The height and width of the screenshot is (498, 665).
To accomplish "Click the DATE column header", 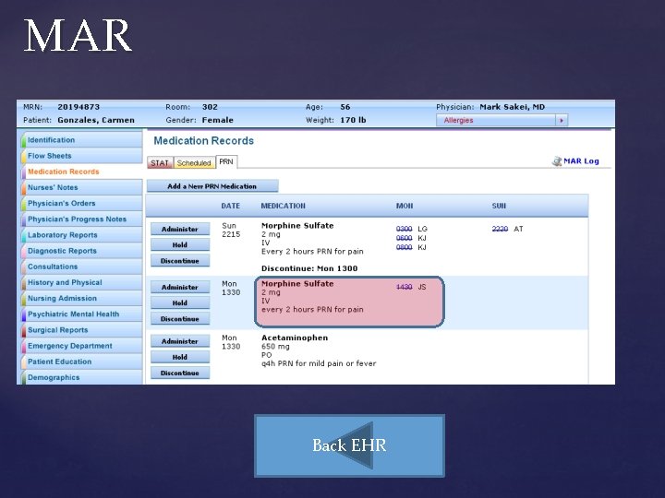I will click(230, 206).
